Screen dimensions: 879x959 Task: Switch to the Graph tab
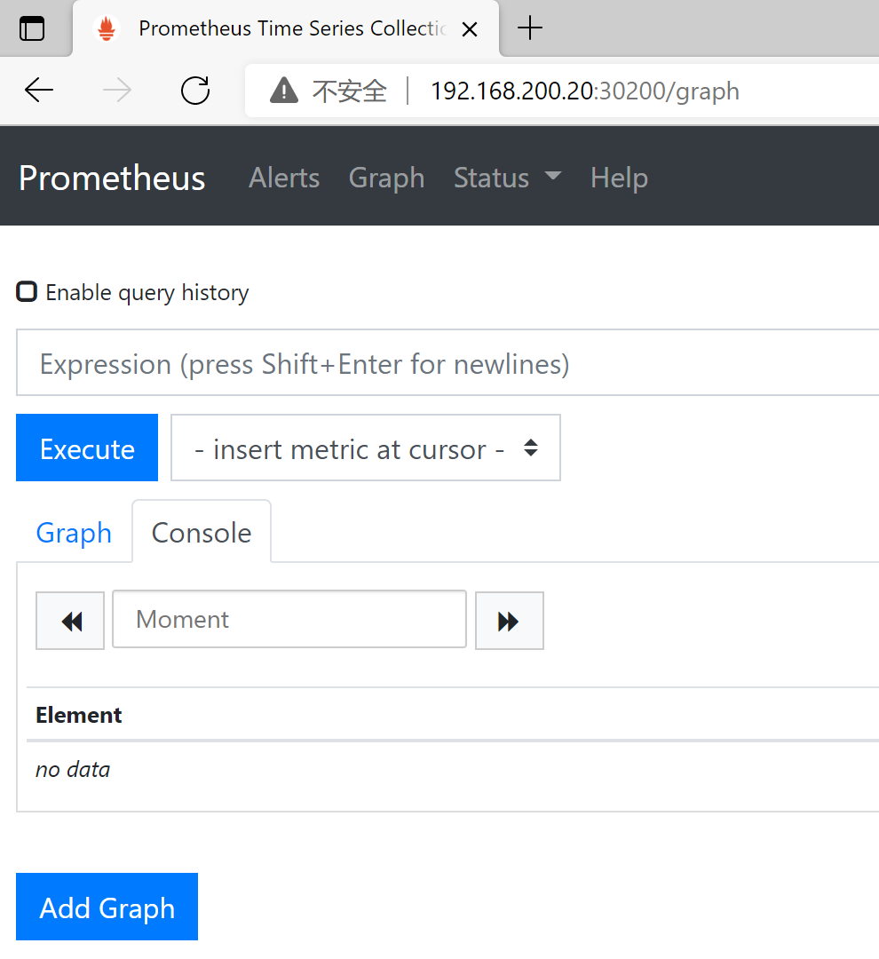[x=74, y=533]
